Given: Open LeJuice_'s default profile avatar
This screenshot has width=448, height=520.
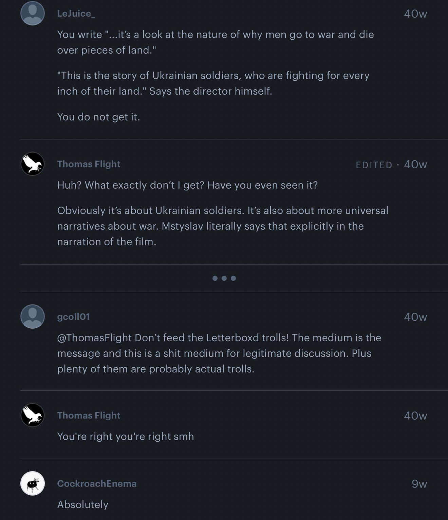Looking at the screenshot, I should (x=33, y=13).
